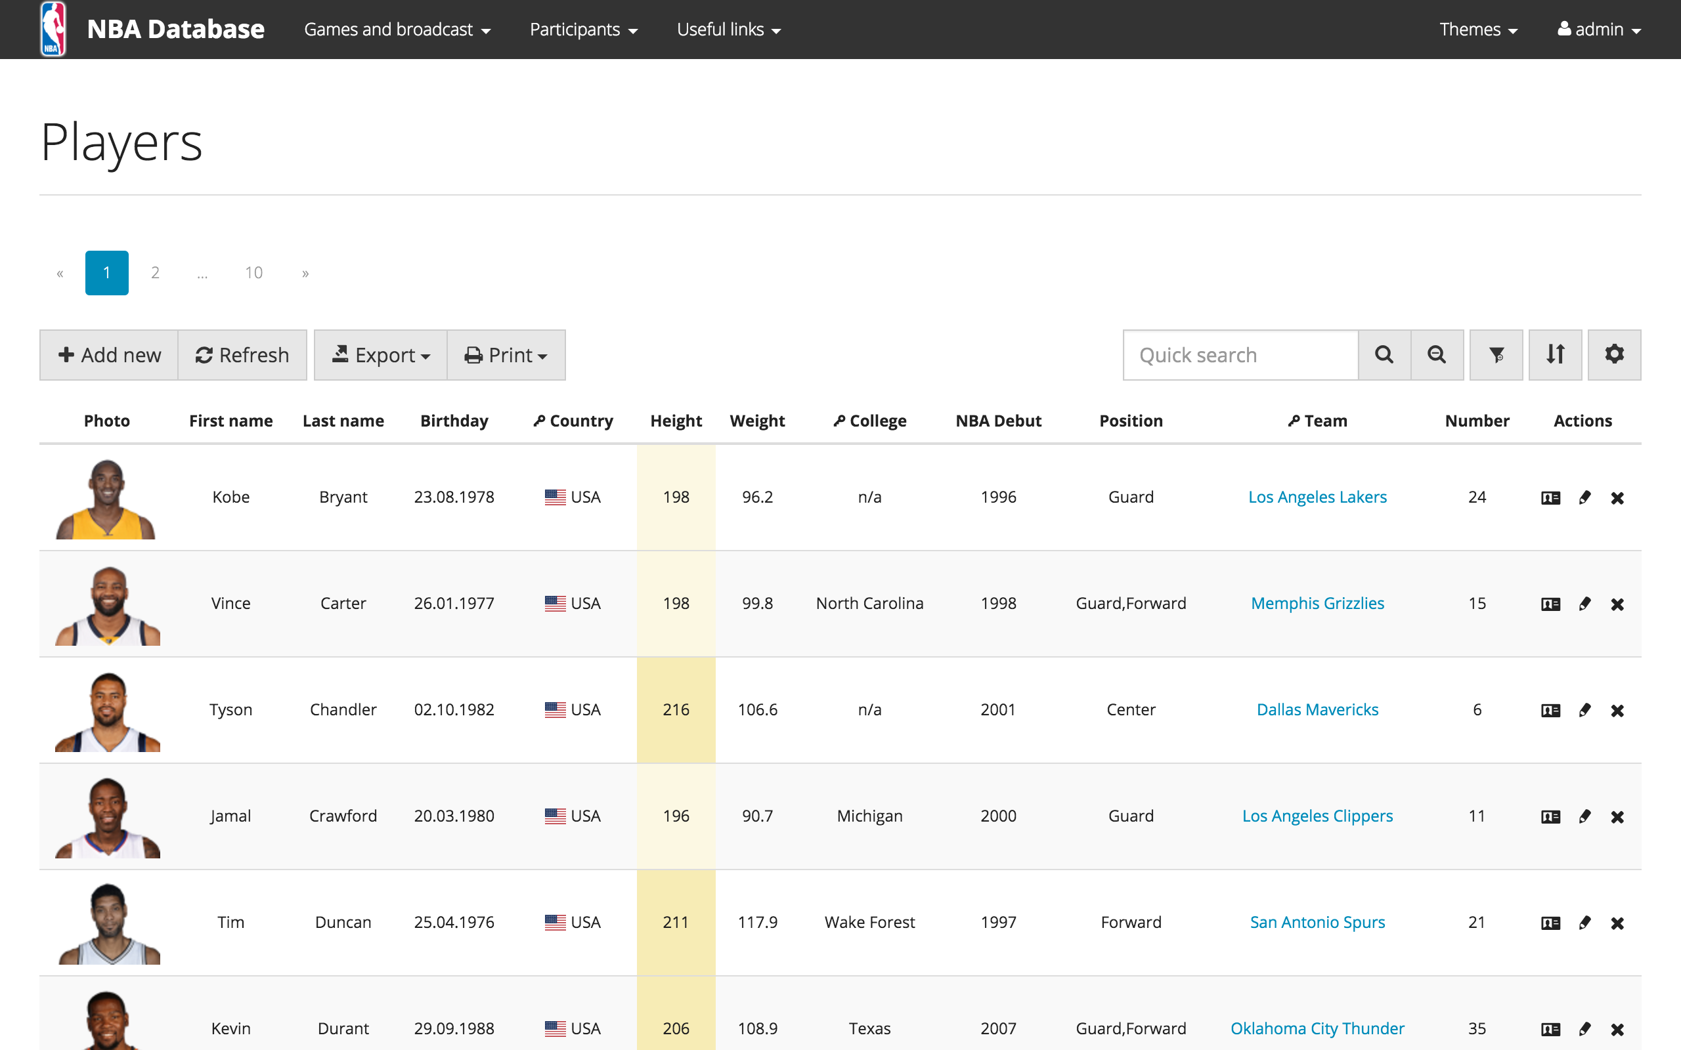View Kobe Bryant's record card icon
The height and width of the screenshot is (1050, 1681).
point(1550,497)
